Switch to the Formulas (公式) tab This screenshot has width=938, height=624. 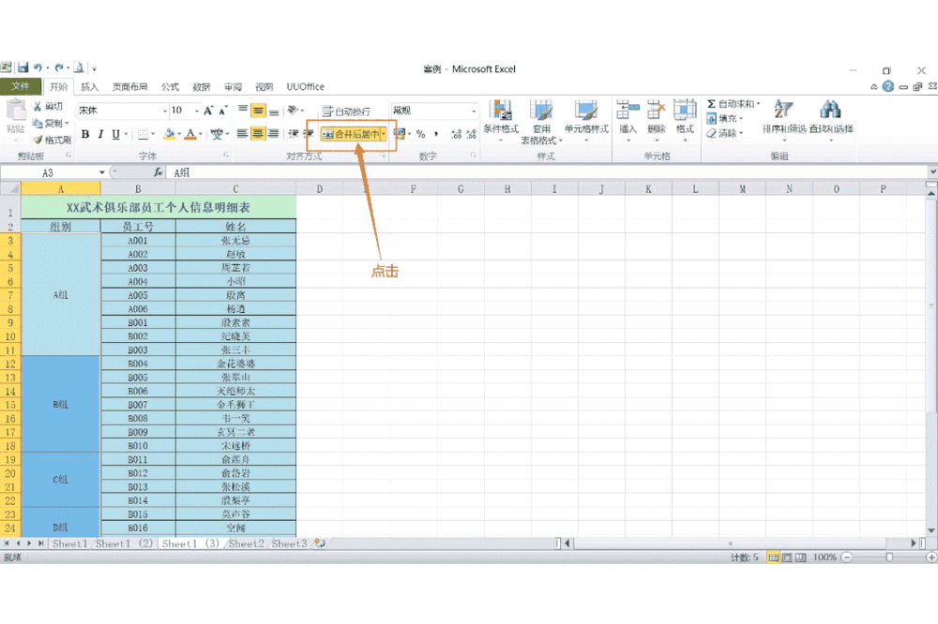click(x=170, y=86)
